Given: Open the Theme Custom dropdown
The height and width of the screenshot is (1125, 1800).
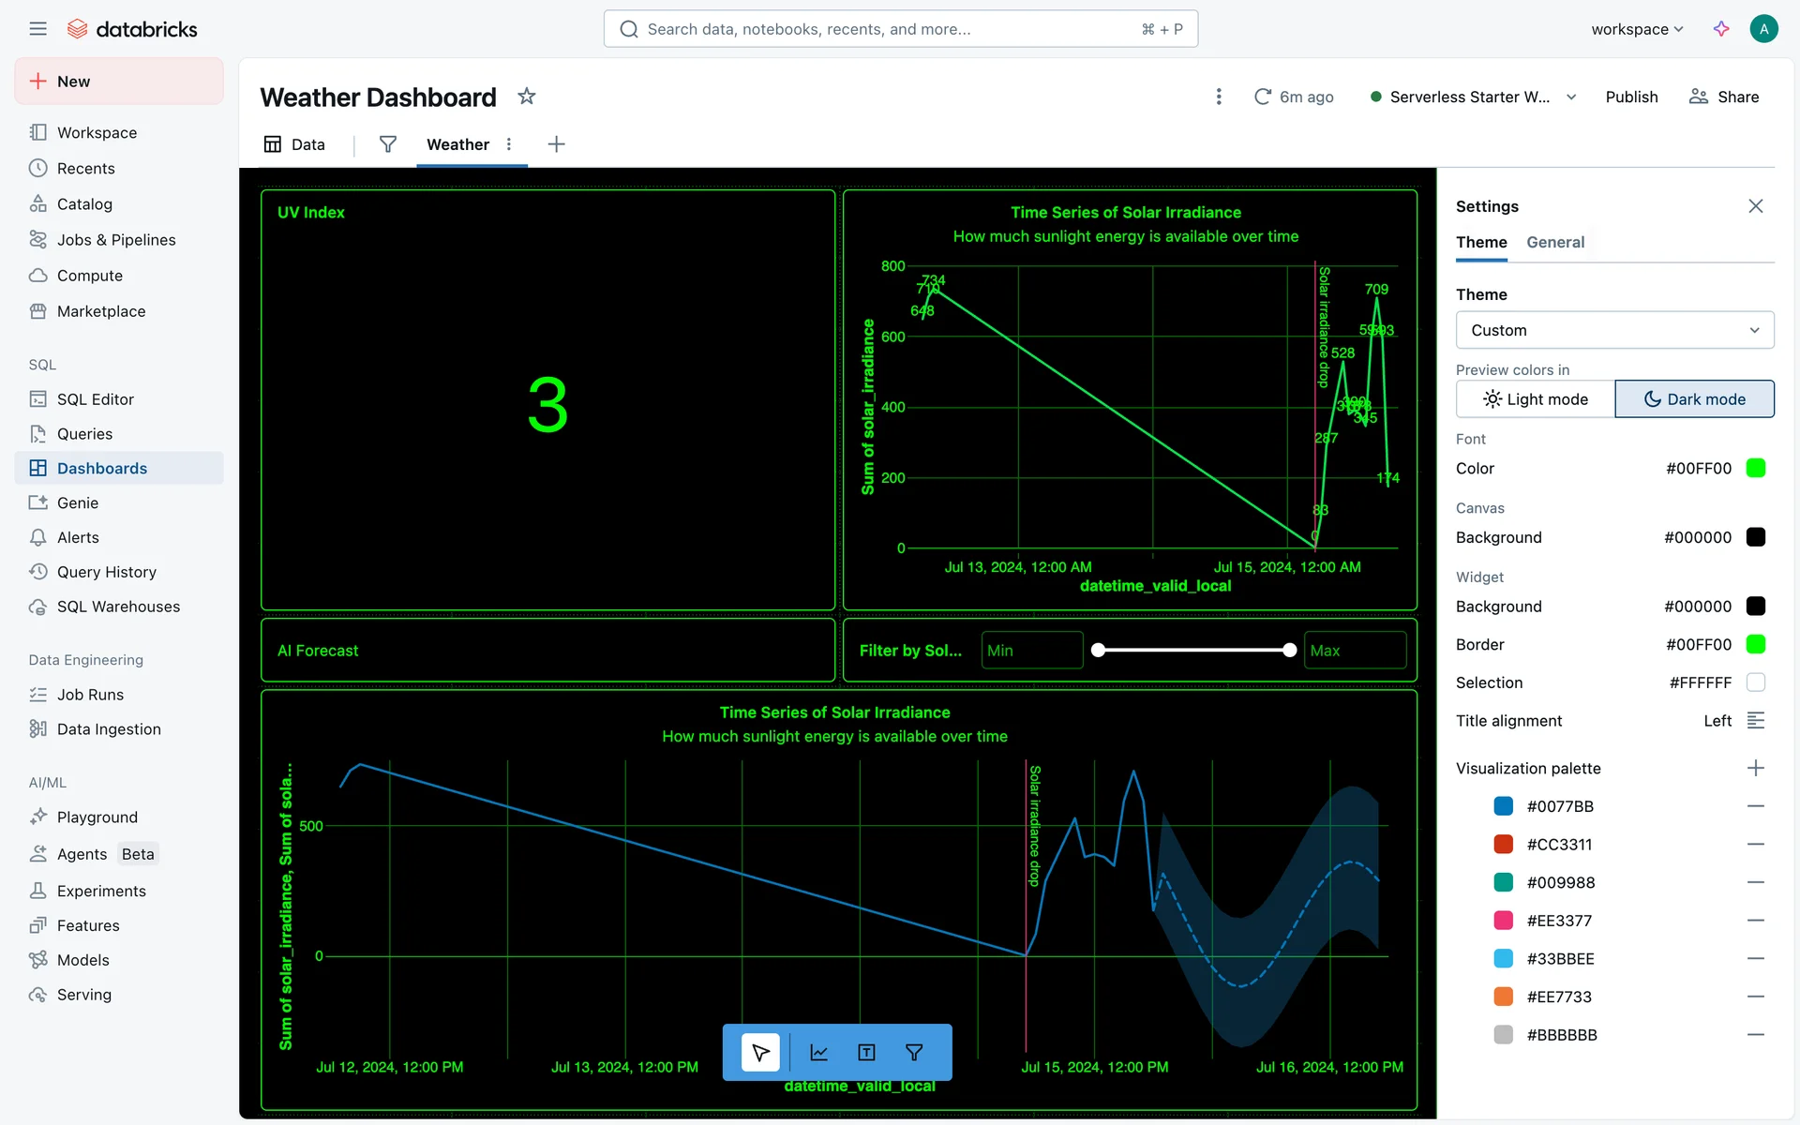Looking at the screenshot, I should pos(1614,330).
